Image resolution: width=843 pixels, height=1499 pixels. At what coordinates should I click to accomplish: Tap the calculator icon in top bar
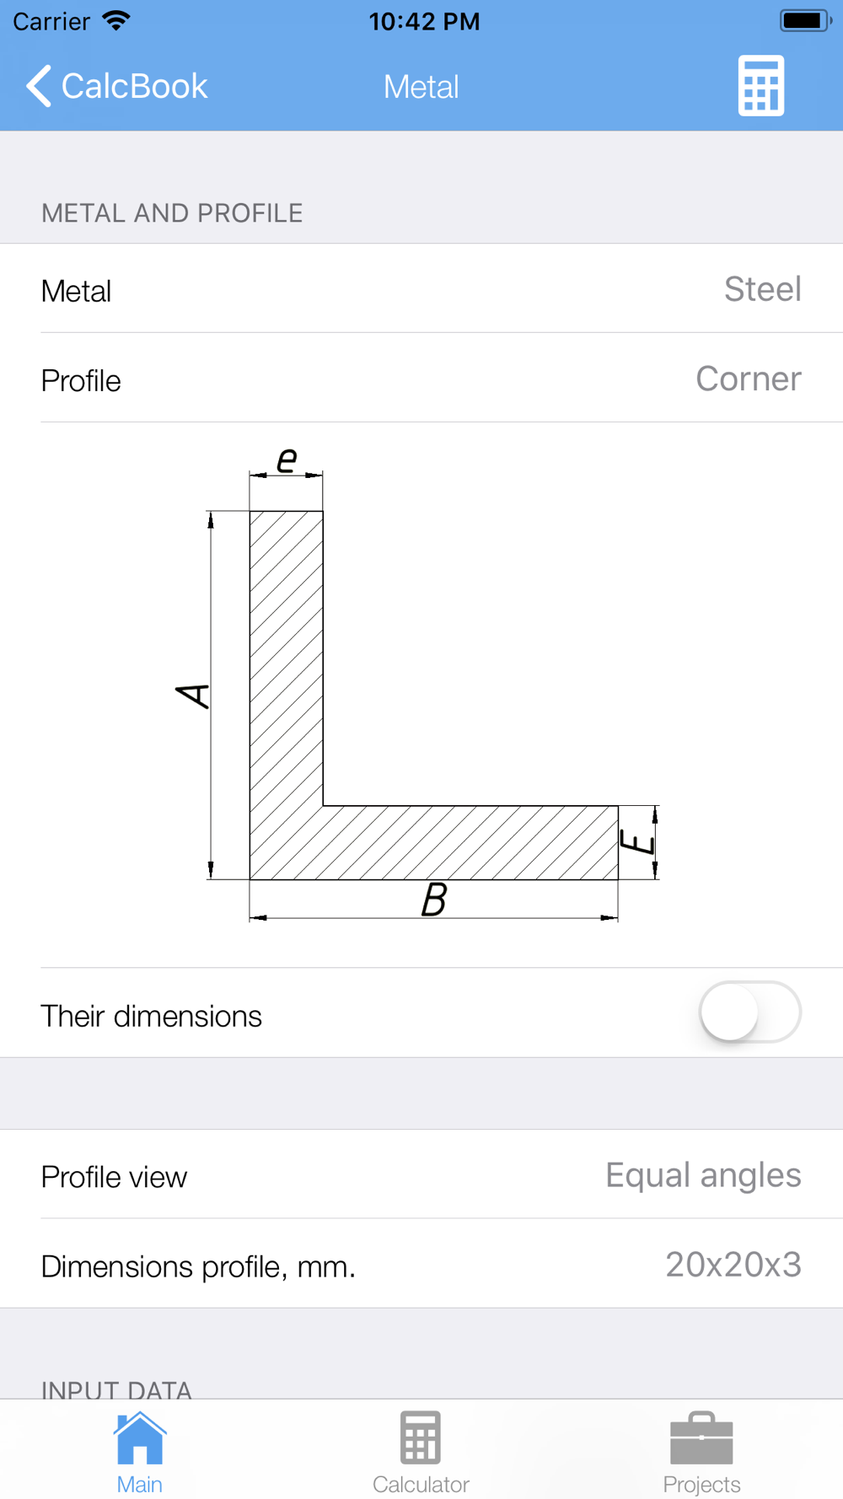(761, 86)
